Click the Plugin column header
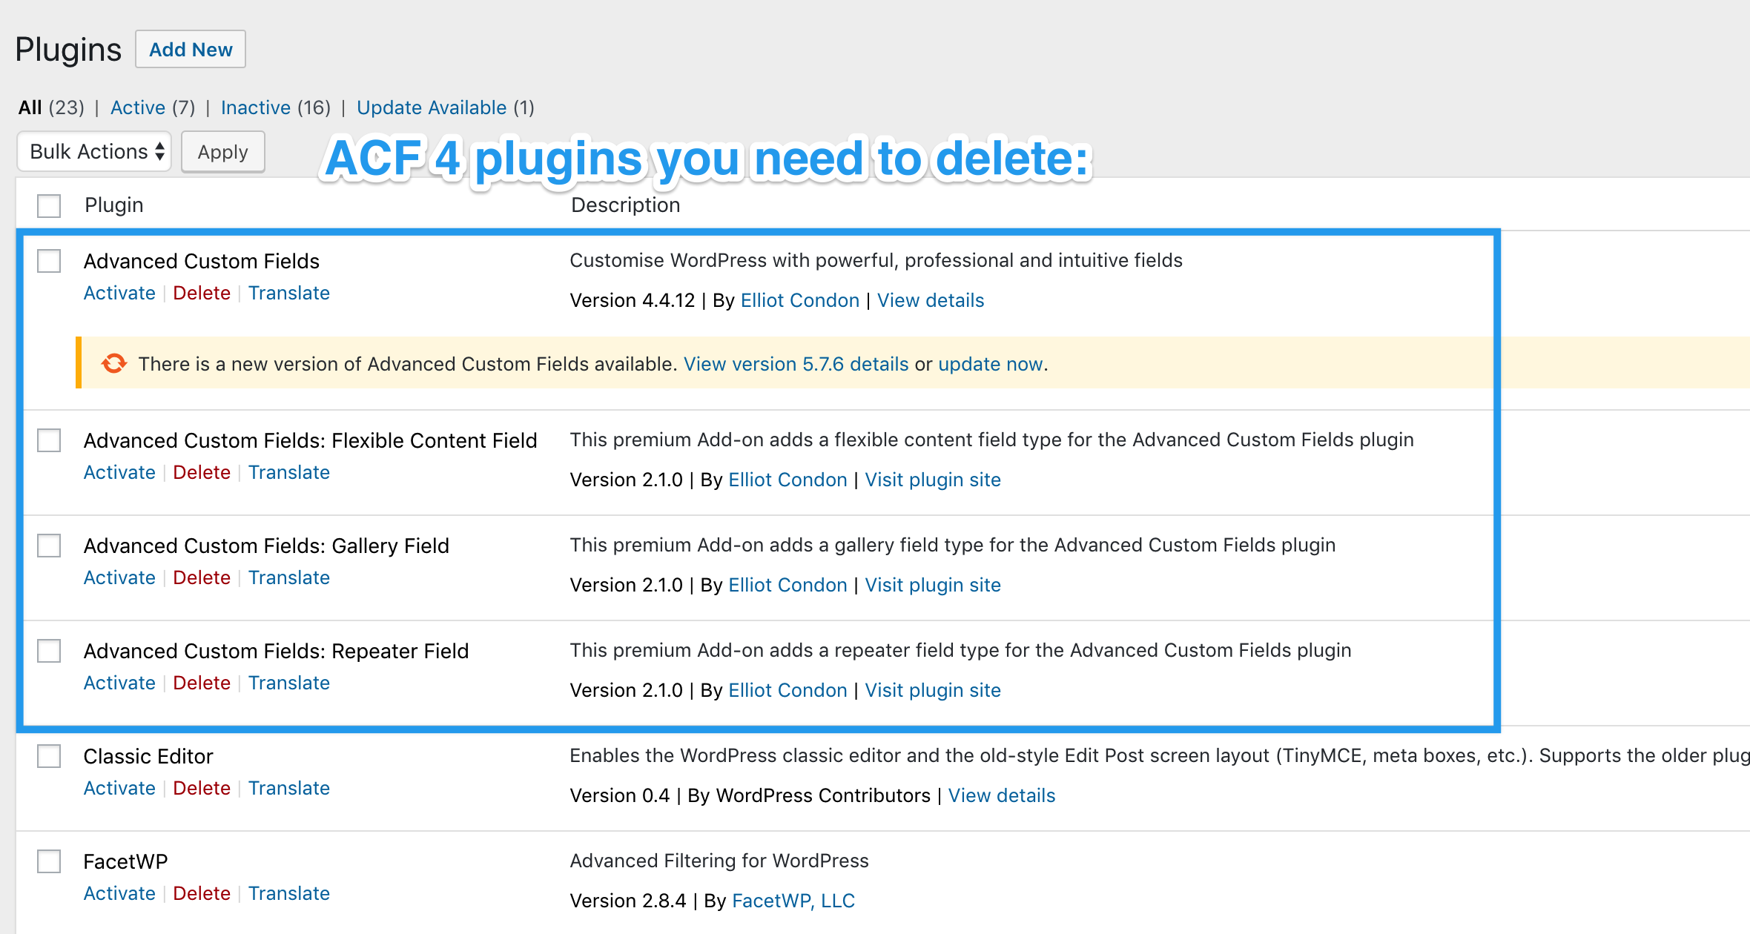This screenshot has width=1750, height=934. click(x=114, y=205)
